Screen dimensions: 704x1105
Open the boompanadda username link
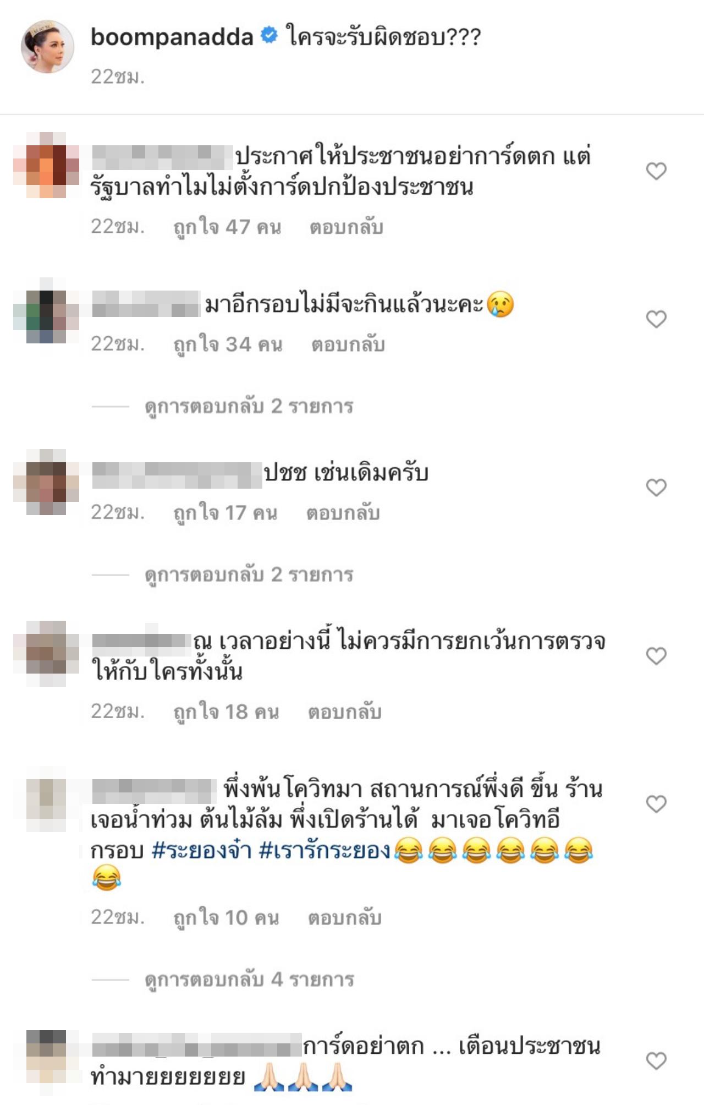172,37
